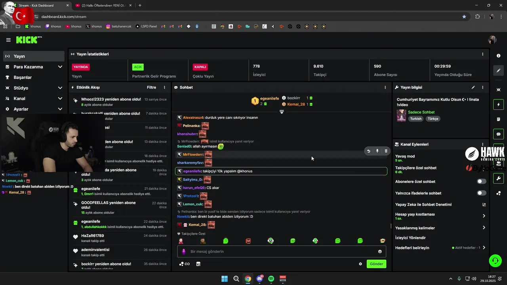Open batuhanercok Instagram bookmark
507x285 pixels.
tap(118, 27)
